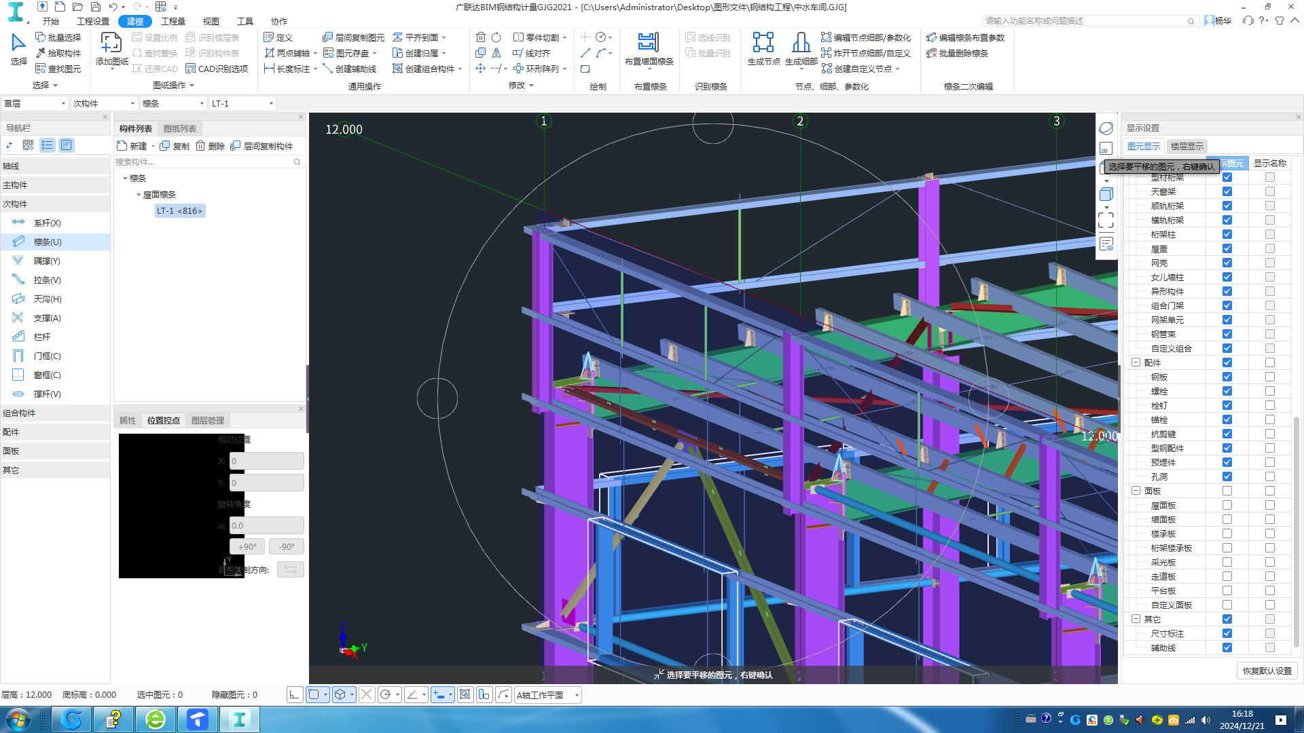The height and width of the screenshot is (733, 1304).
Task: Click the 生成节点 icon
Action: pyautogui.click(x=763, y=49)
